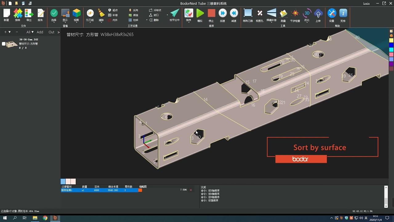The image size is (394, 222).
Task: Select the yellow swatch in the color palette
Action: (391, 40)
